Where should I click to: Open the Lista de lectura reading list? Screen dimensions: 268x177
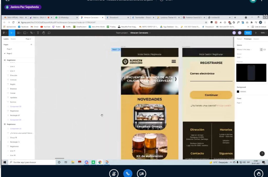(x=259, y=27)
